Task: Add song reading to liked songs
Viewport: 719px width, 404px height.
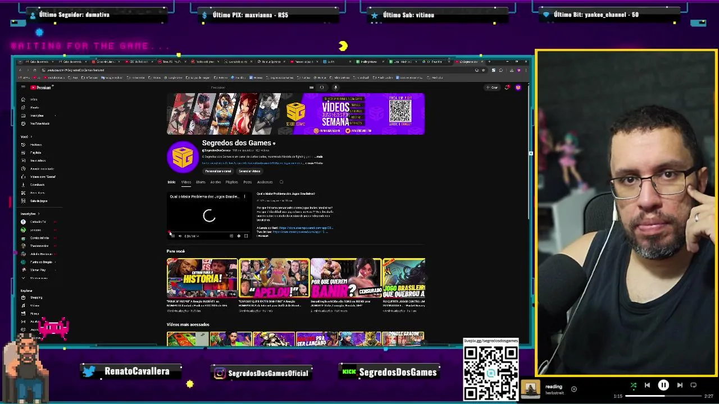Action: (x=574, y=389)
